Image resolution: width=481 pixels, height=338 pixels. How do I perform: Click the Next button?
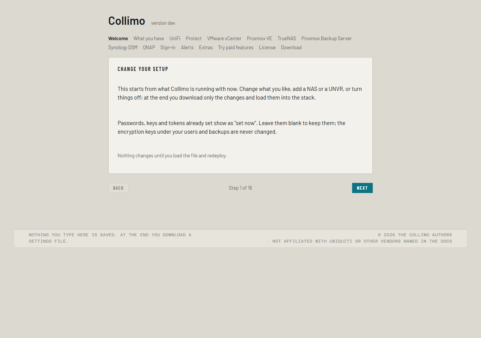pos(362,188)
